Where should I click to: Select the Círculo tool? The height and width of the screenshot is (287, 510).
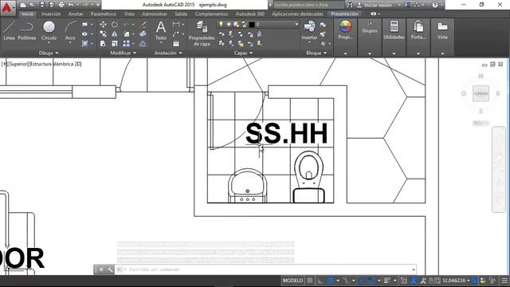(49, 31)
